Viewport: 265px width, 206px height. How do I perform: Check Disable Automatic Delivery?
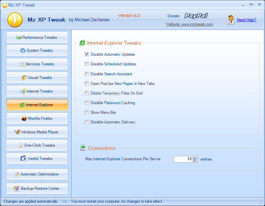[87, 122]
